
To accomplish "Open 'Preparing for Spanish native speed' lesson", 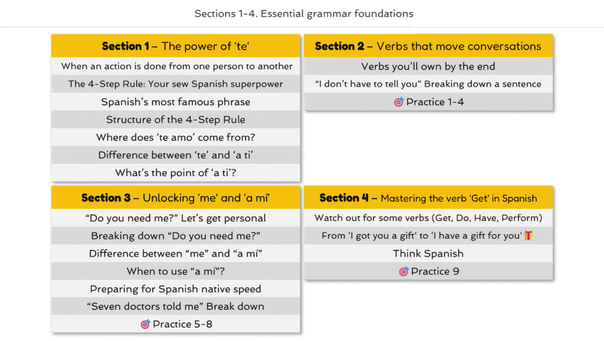I will point(176,289).
